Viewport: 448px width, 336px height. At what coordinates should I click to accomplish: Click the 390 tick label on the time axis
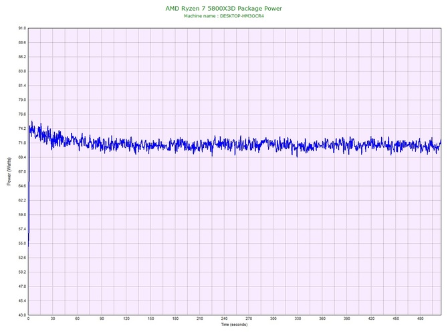click(347, 319)
